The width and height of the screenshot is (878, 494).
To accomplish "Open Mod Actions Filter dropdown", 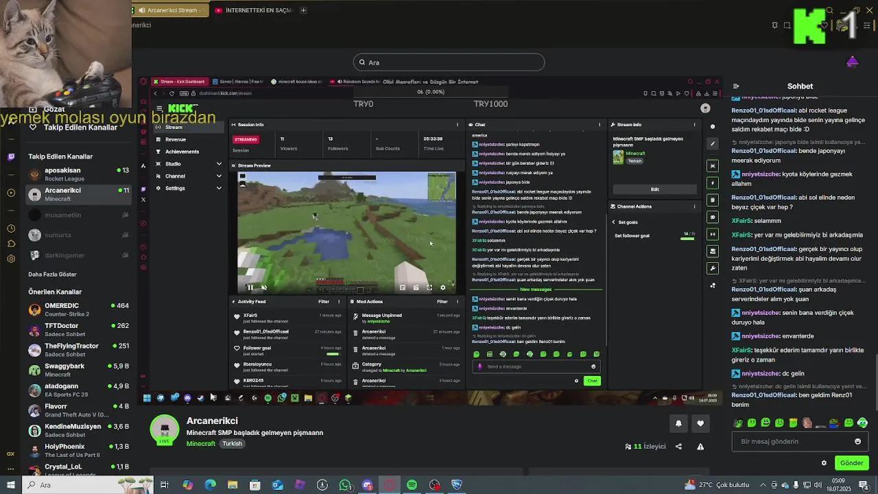I will [442, 301].
